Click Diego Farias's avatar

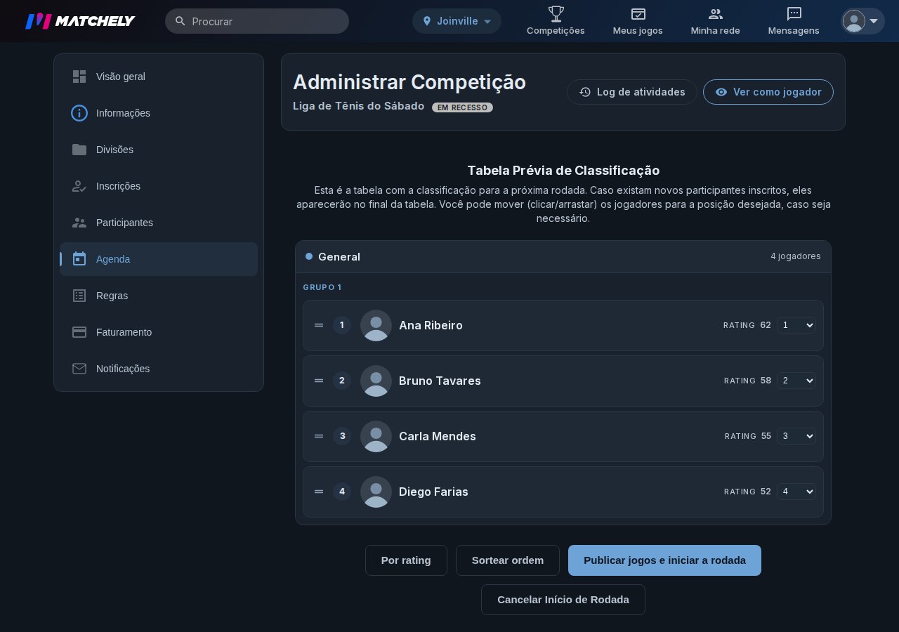(376, 492)
